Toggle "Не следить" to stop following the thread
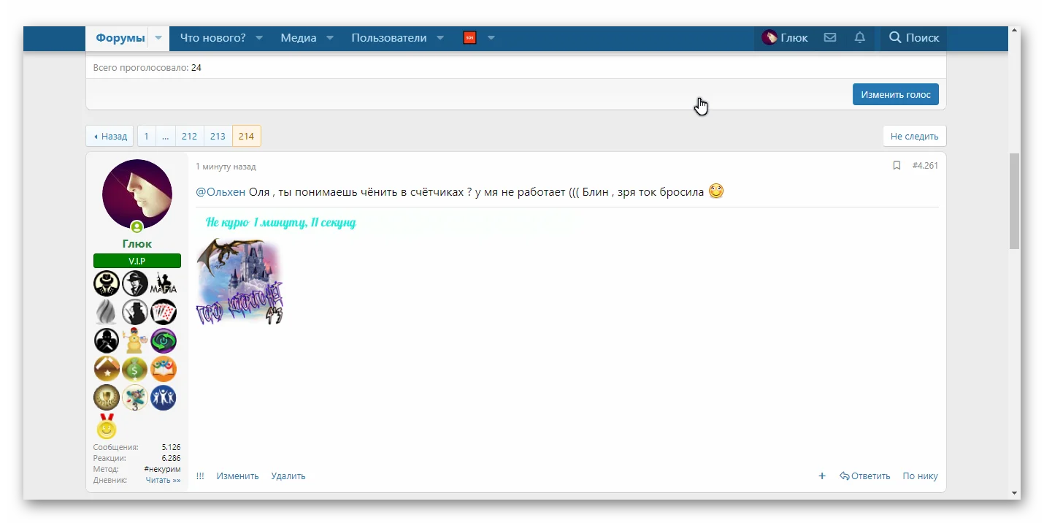 coord(914,136)
